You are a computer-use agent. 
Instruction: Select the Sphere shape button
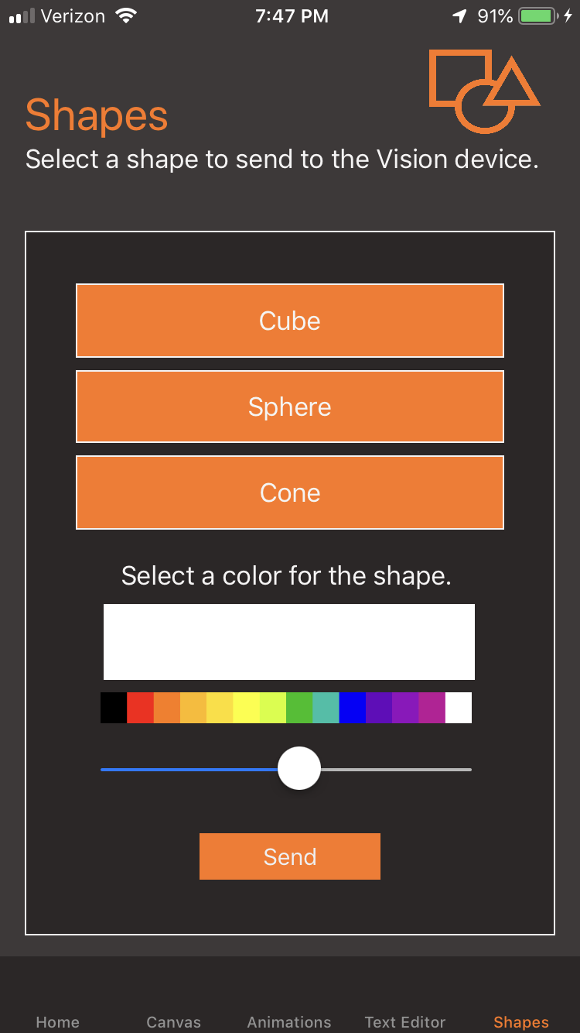(290, 407)
